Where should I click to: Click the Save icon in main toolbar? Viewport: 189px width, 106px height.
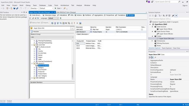click(x=14, y=8)
